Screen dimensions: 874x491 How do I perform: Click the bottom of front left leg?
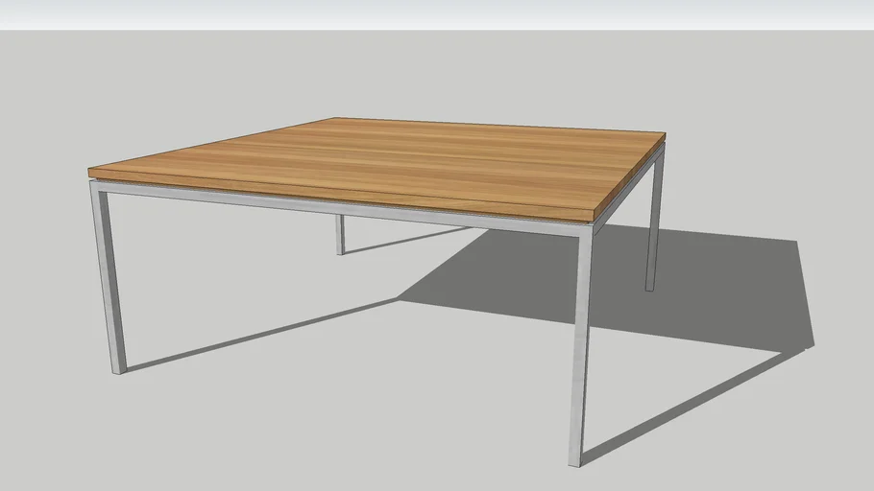118,367
